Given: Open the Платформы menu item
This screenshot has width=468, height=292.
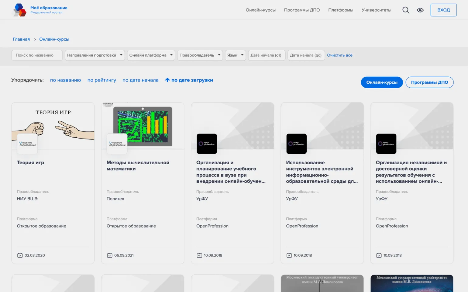Looking at the screenshot, I should [340, 10].
